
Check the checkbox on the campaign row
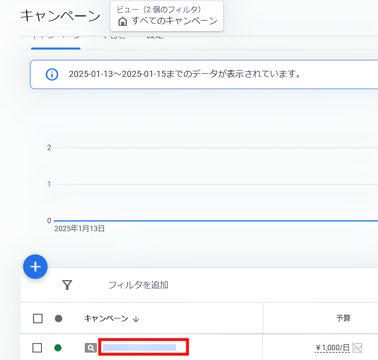click(37, 348)
